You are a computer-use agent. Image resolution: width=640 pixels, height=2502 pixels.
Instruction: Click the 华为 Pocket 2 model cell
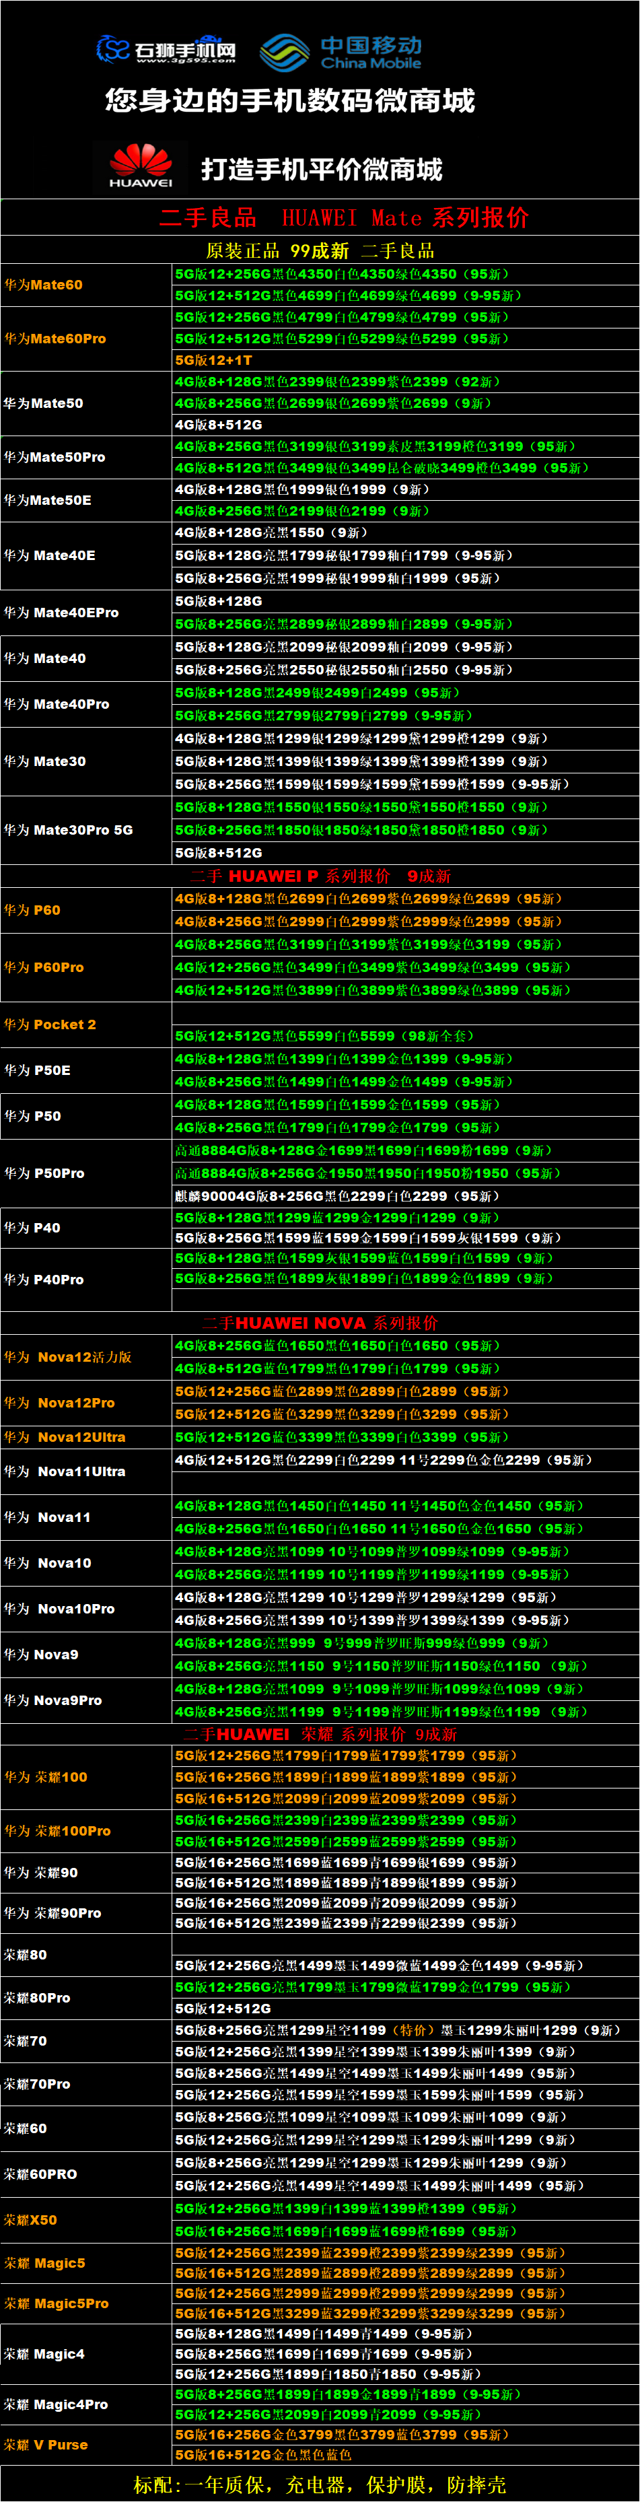[86, 1024]
